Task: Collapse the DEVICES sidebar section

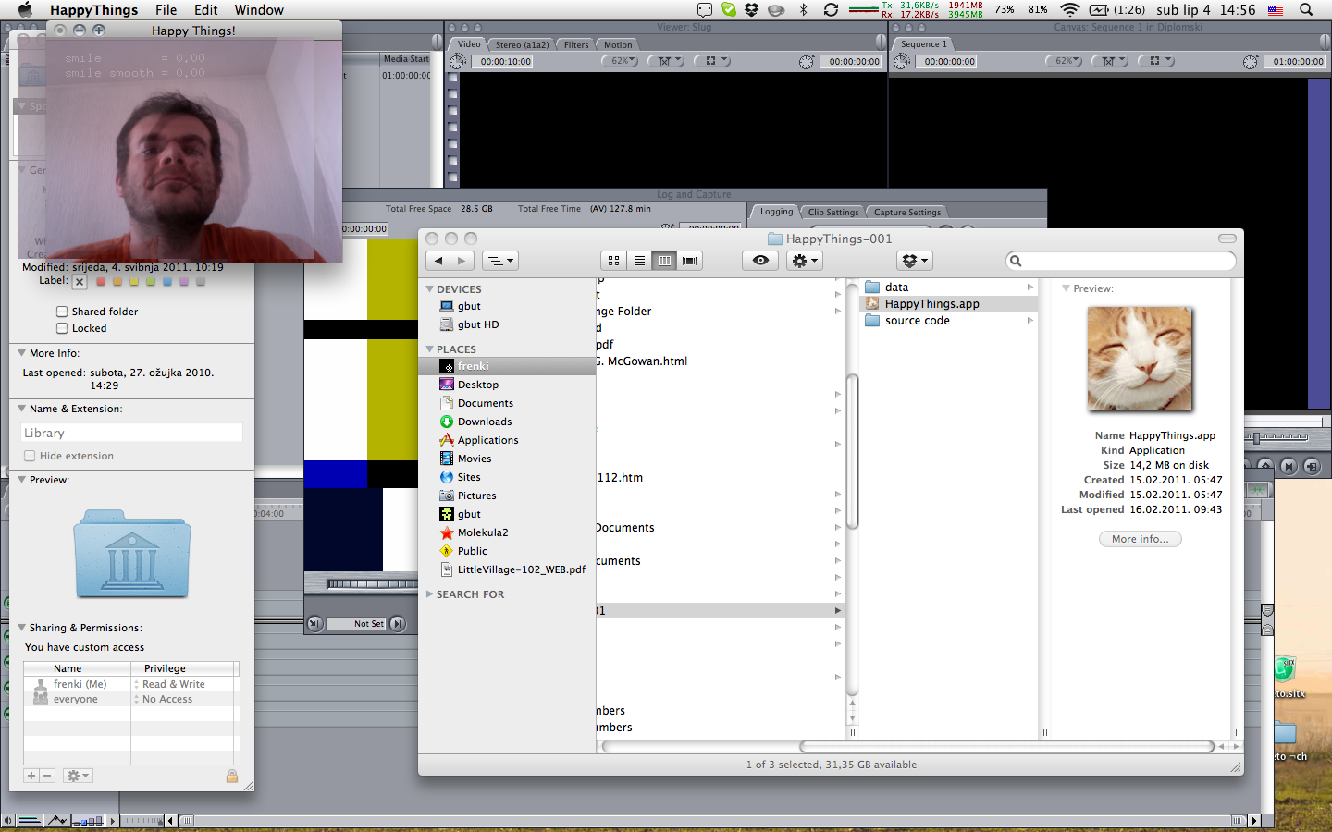Action: tap(430, 289)
